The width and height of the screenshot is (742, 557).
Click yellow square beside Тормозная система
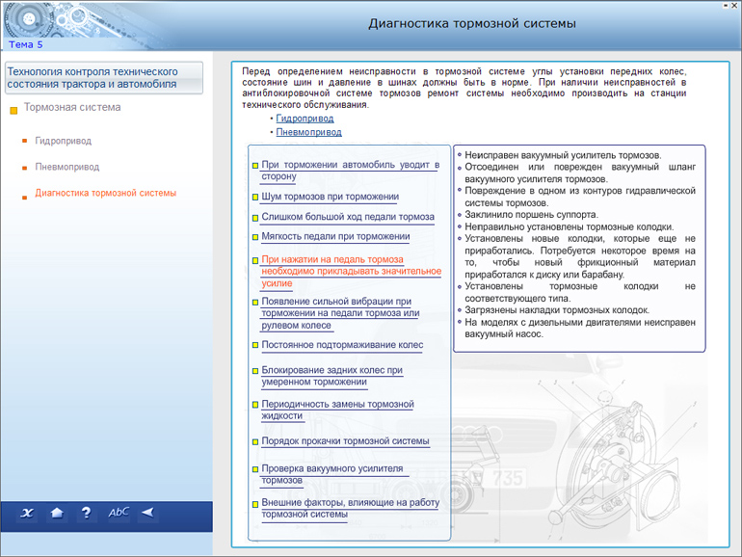click(x=13, y=111)
